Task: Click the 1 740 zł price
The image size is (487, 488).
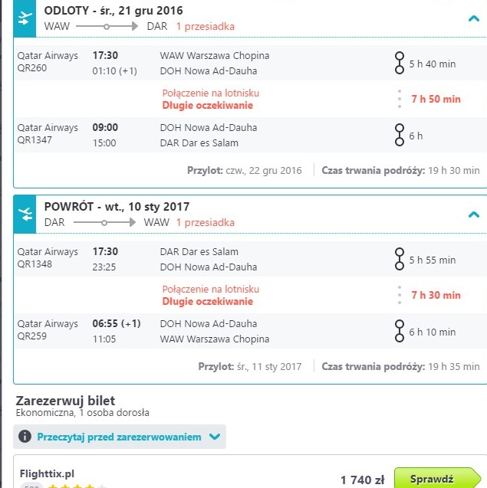Action: (x=362, y=480)
